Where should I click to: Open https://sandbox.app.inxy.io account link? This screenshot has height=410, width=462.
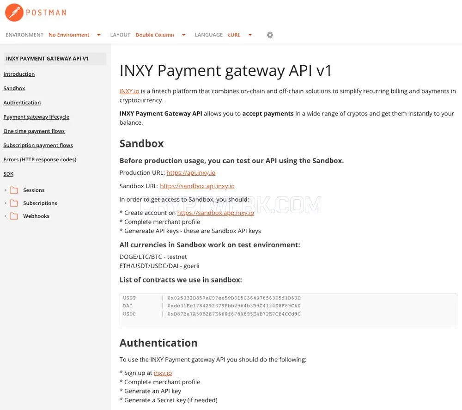click(216, 213)
